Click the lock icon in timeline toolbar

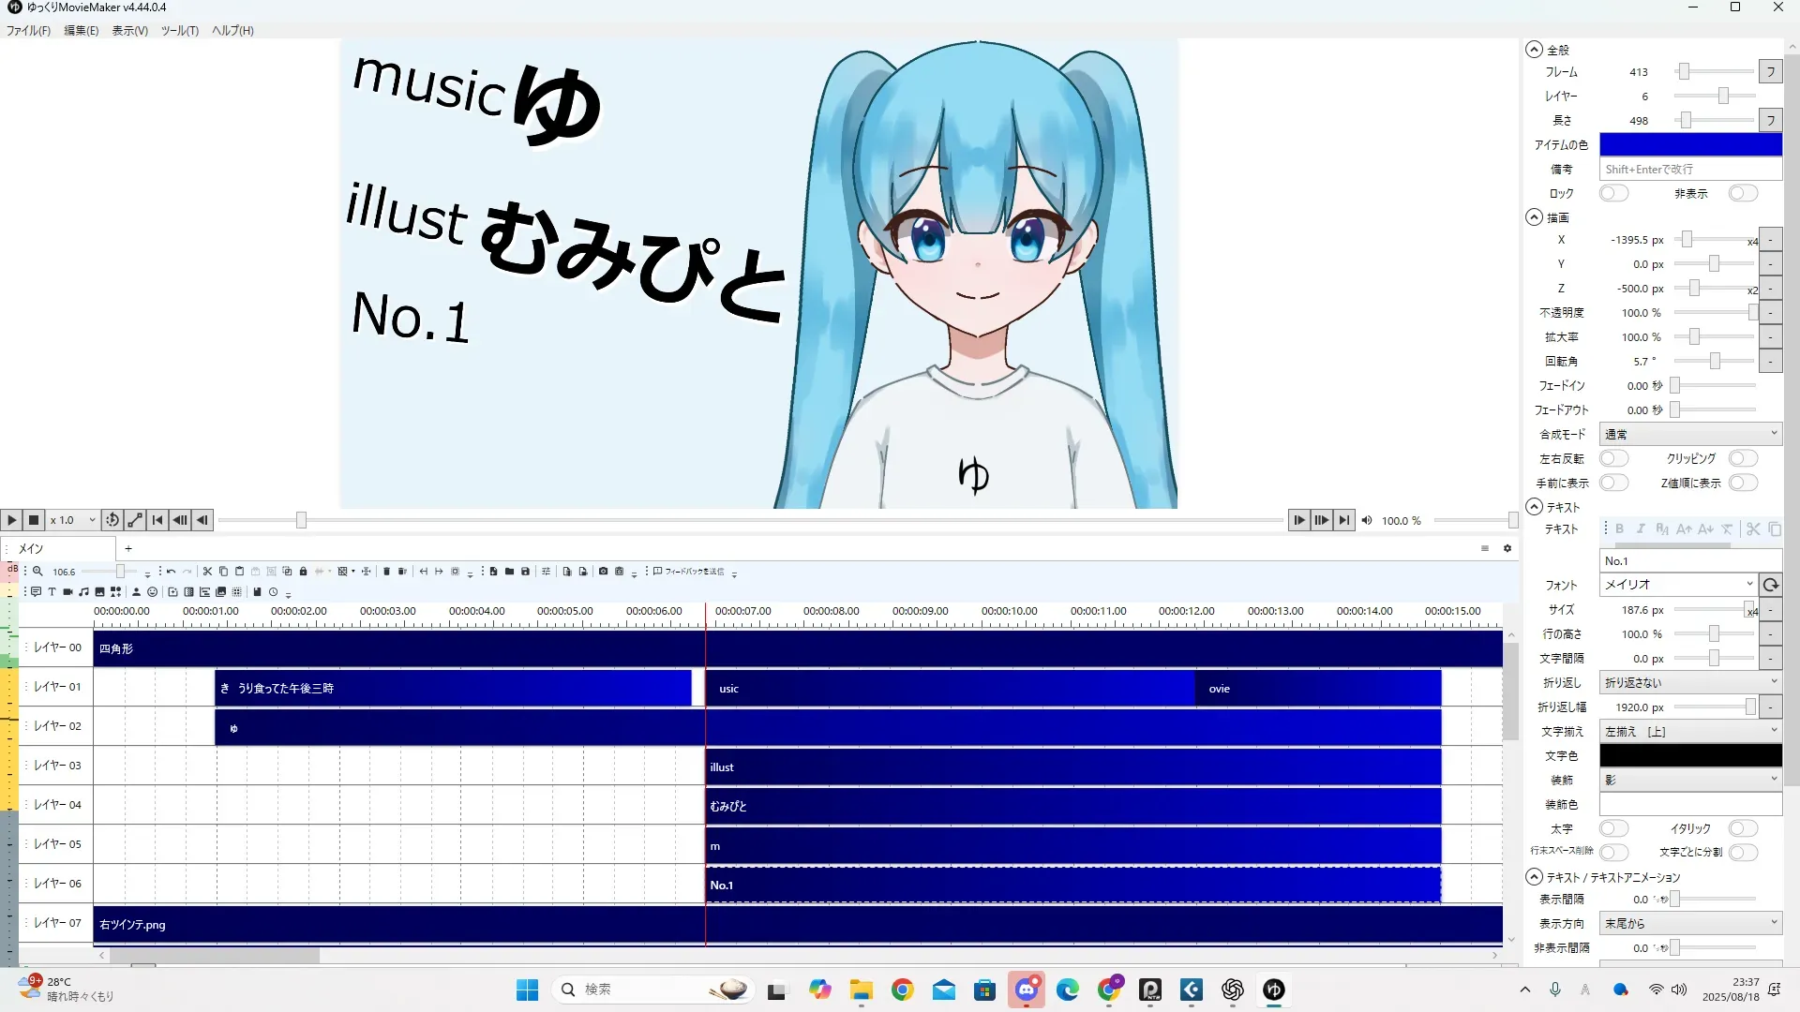coord(303,571)
